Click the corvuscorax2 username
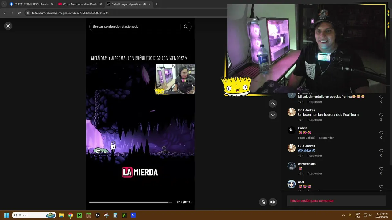The width and height of the screenshot is (392, 220). (307, 164)
